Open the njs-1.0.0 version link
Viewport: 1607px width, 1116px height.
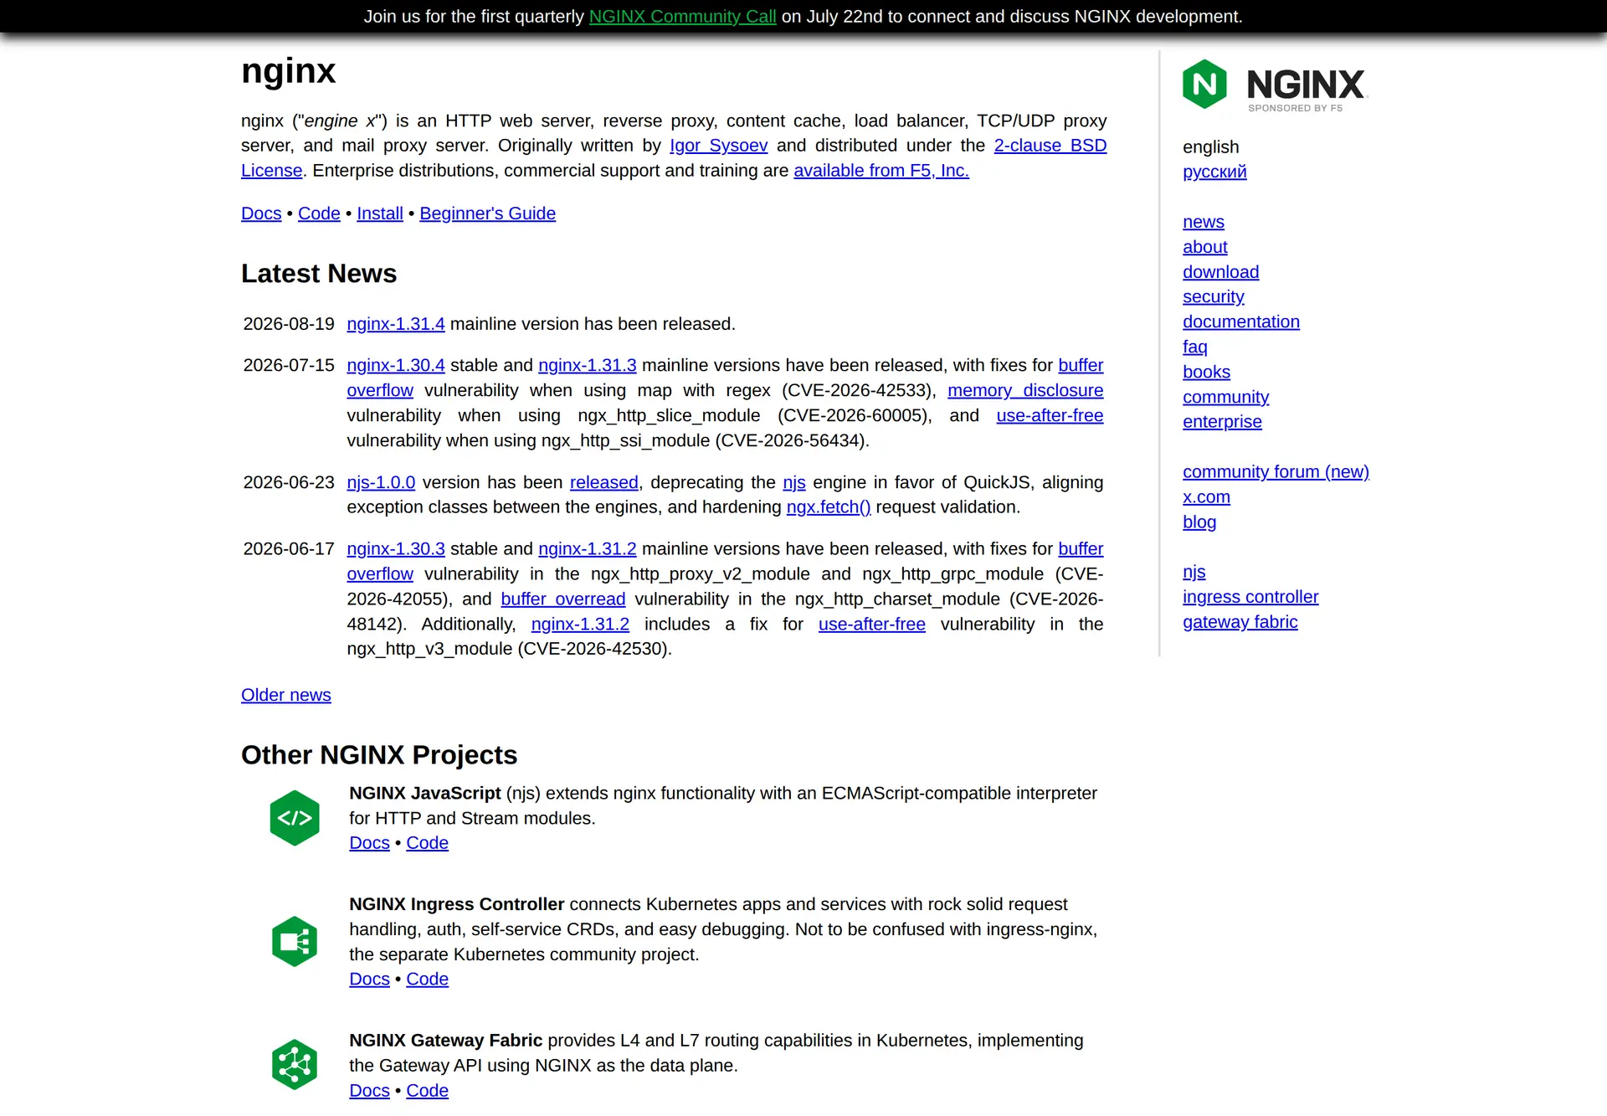[x=381, y=482]
